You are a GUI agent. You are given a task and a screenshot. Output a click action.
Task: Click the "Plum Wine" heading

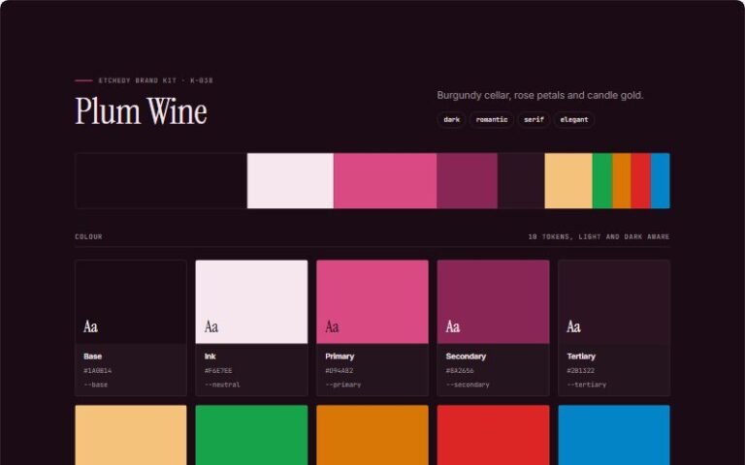[141, 111]
